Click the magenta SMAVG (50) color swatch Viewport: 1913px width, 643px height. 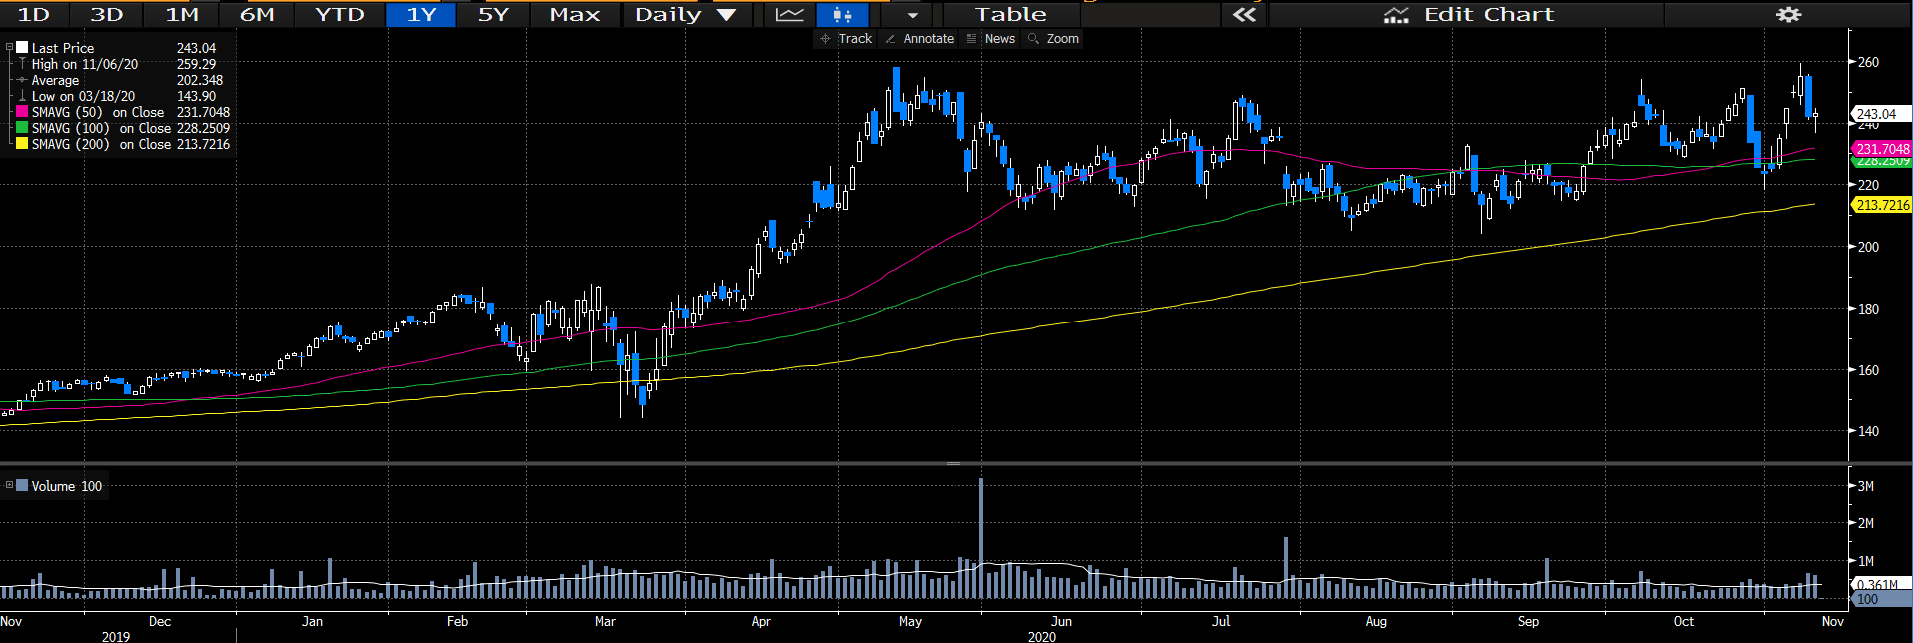22,112
